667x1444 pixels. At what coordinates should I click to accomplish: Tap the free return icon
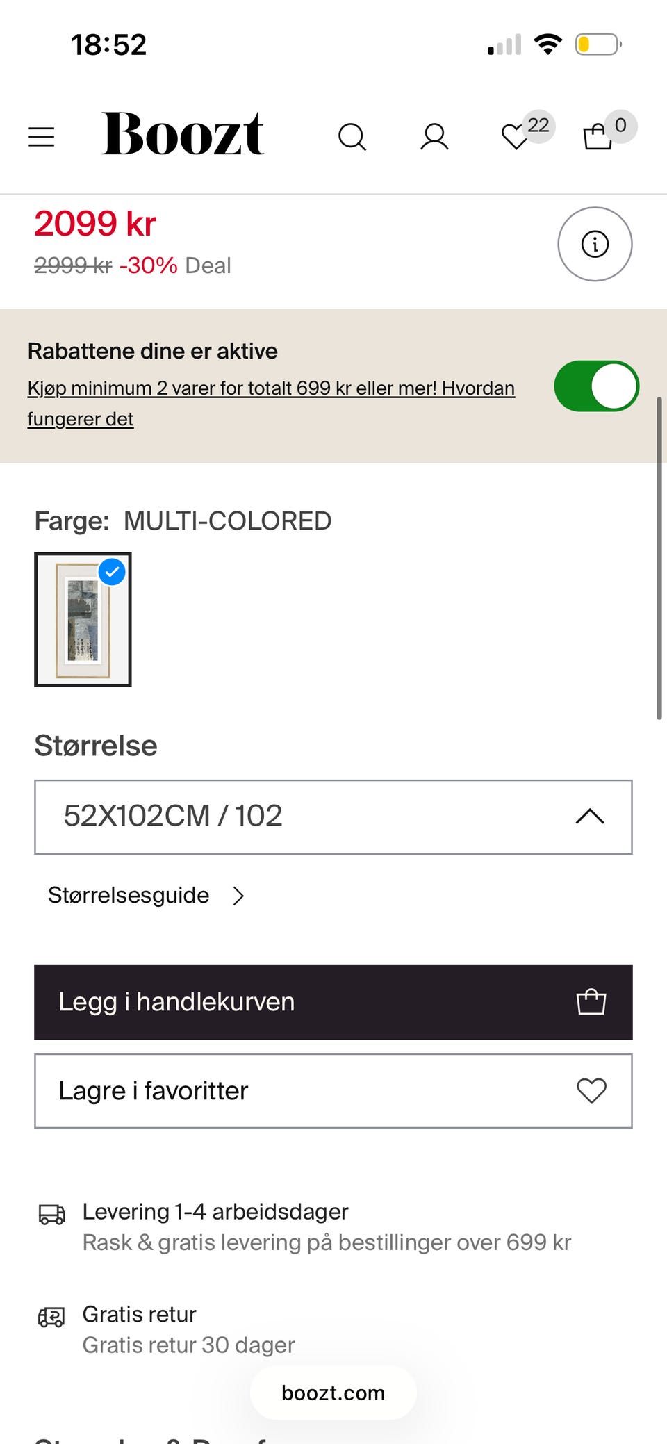click(x=51, y=1316)
